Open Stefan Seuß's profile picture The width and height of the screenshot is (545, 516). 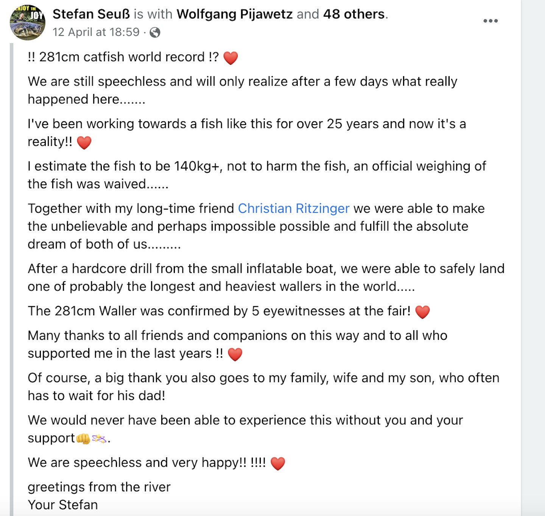pyautogui.click(x=27, y=22)
